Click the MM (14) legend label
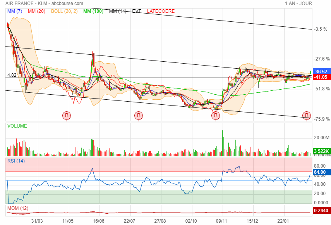The width and height of the screenshot is (331, 225). (118, 11)
